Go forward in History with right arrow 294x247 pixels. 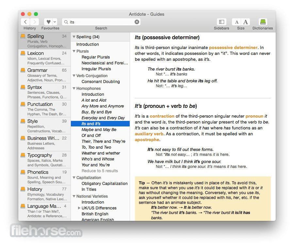coord(35,22)
